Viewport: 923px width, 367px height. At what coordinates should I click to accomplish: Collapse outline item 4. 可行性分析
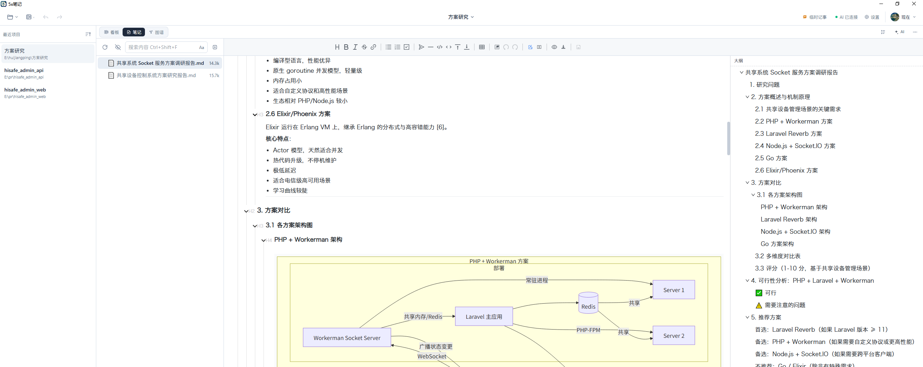(x=747, y=281)
